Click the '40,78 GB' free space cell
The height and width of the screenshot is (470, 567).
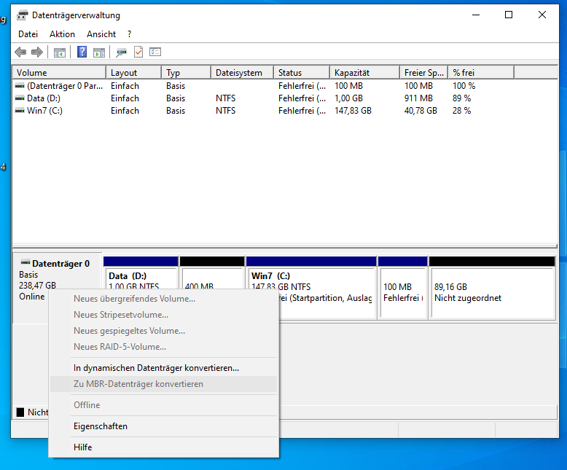pyautogui.click(x=421, y=111)
